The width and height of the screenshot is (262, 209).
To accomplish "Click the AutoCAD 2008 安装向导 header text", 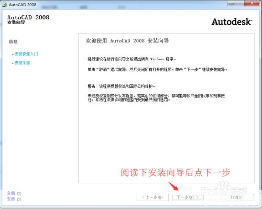I will 28,19.
